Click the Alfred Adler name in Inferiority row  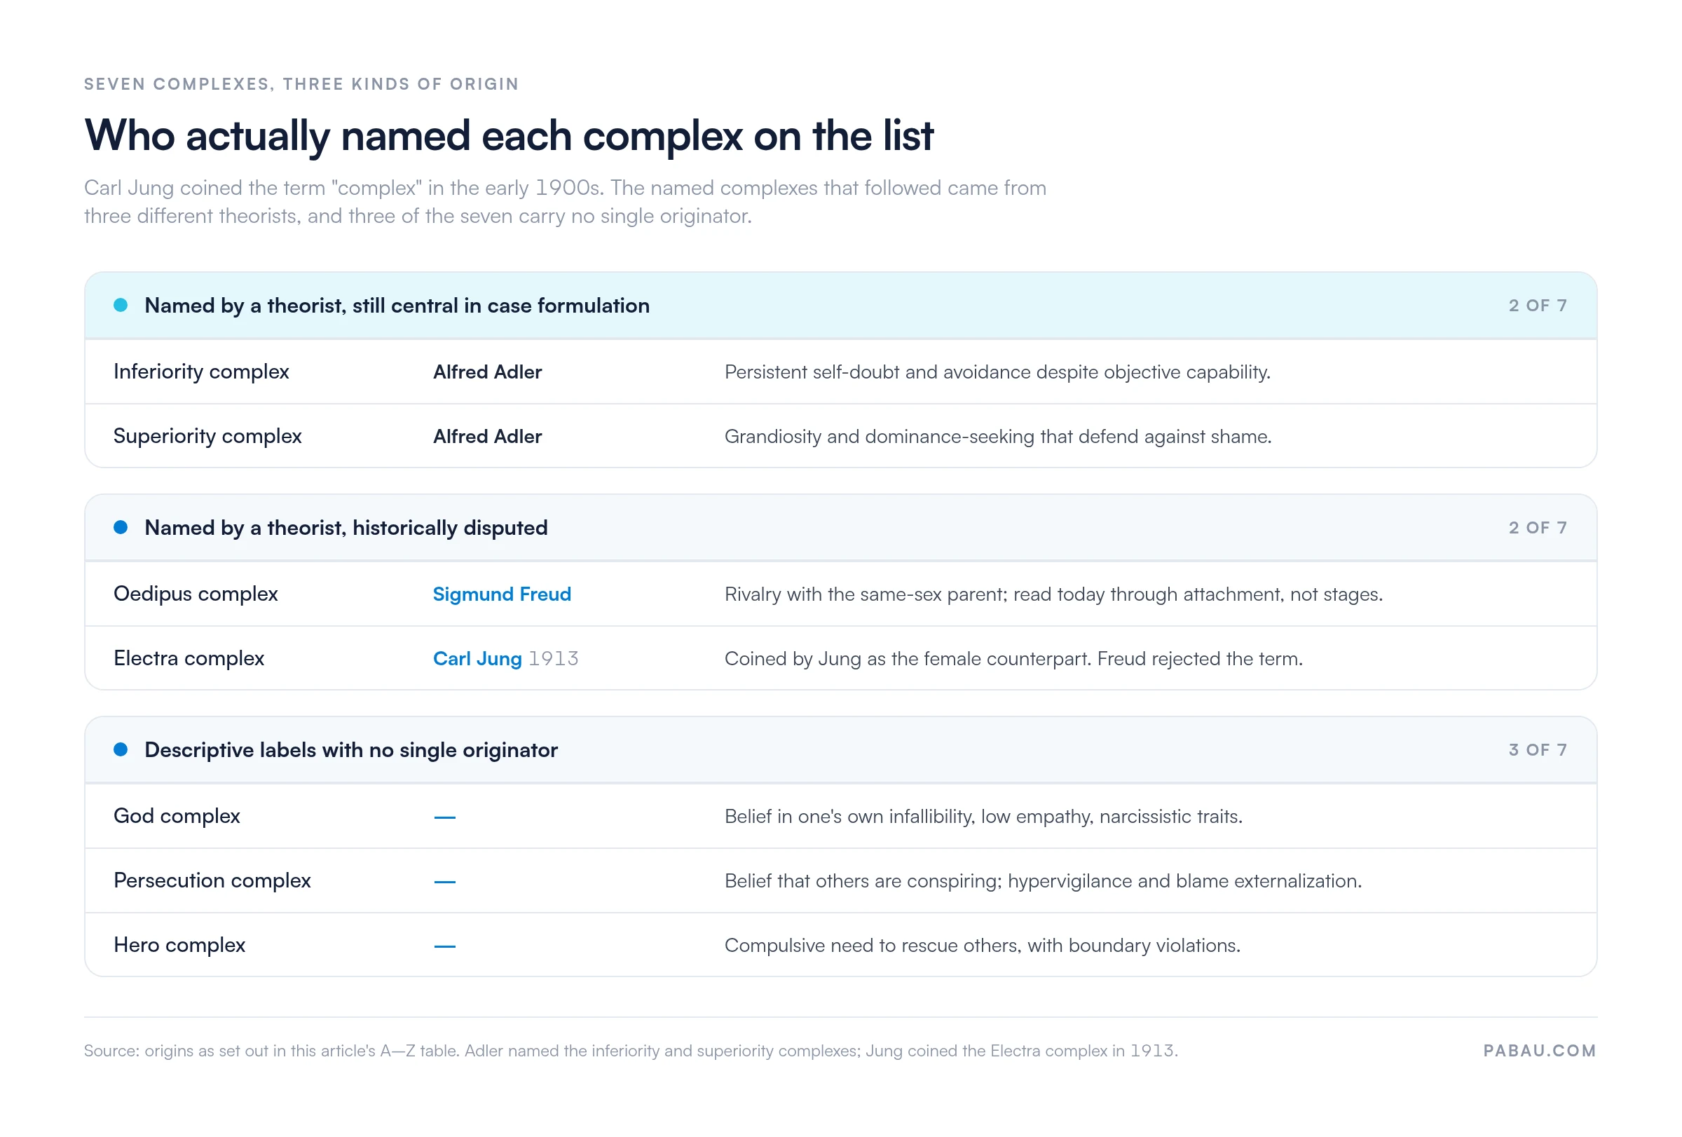487,372
